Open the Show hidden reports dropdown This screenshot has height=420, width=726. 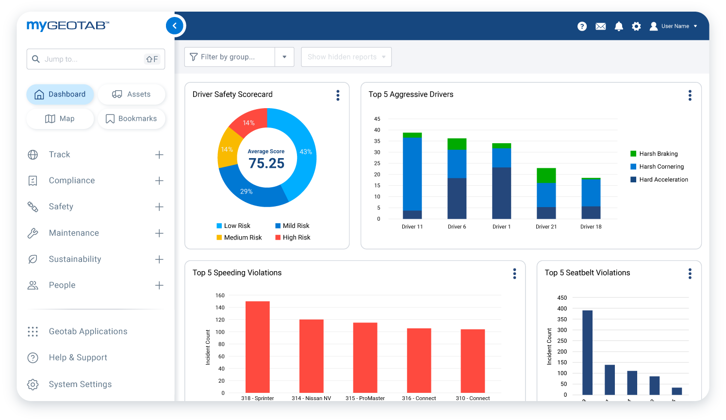click(346, 57)
